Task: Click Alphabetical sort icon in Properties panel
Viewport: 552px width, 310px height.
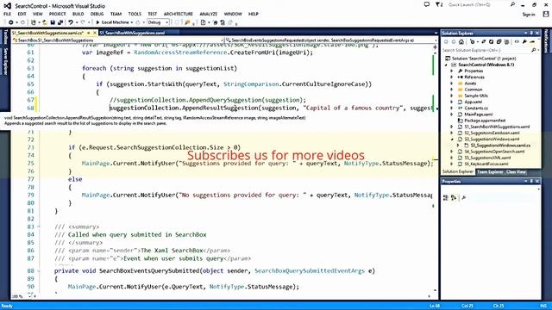Action: click(454, 198)
